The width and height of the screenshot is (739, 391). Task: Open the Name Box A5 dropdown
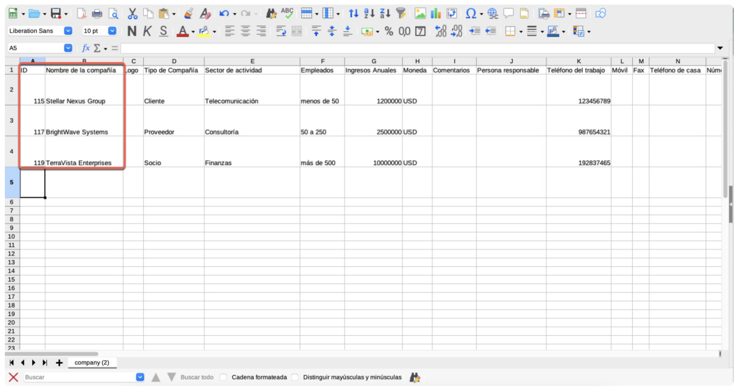coord(68,48)
